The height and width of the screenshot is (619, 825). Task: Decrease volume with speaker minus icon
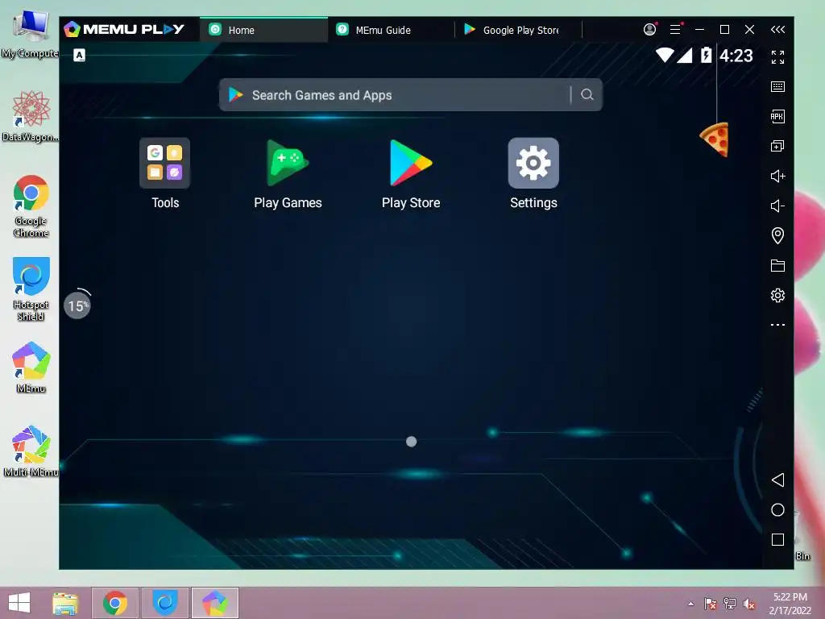[777, 206]
